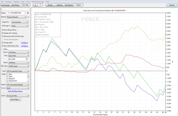Click the search field above Player
This screenshot has width=178, height=116.
[x=15, y=9]
